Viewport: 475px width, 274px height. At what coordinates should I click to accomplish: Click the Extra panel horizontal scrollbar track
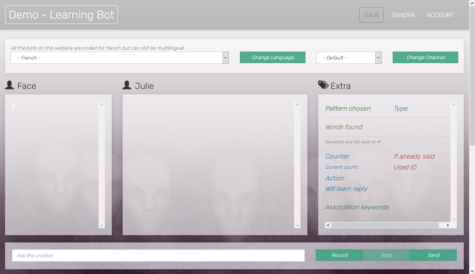[x=385, y=225]
